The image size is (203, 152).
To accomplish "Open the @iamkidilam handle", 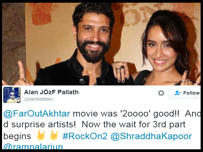I will [x=39, y=99].
